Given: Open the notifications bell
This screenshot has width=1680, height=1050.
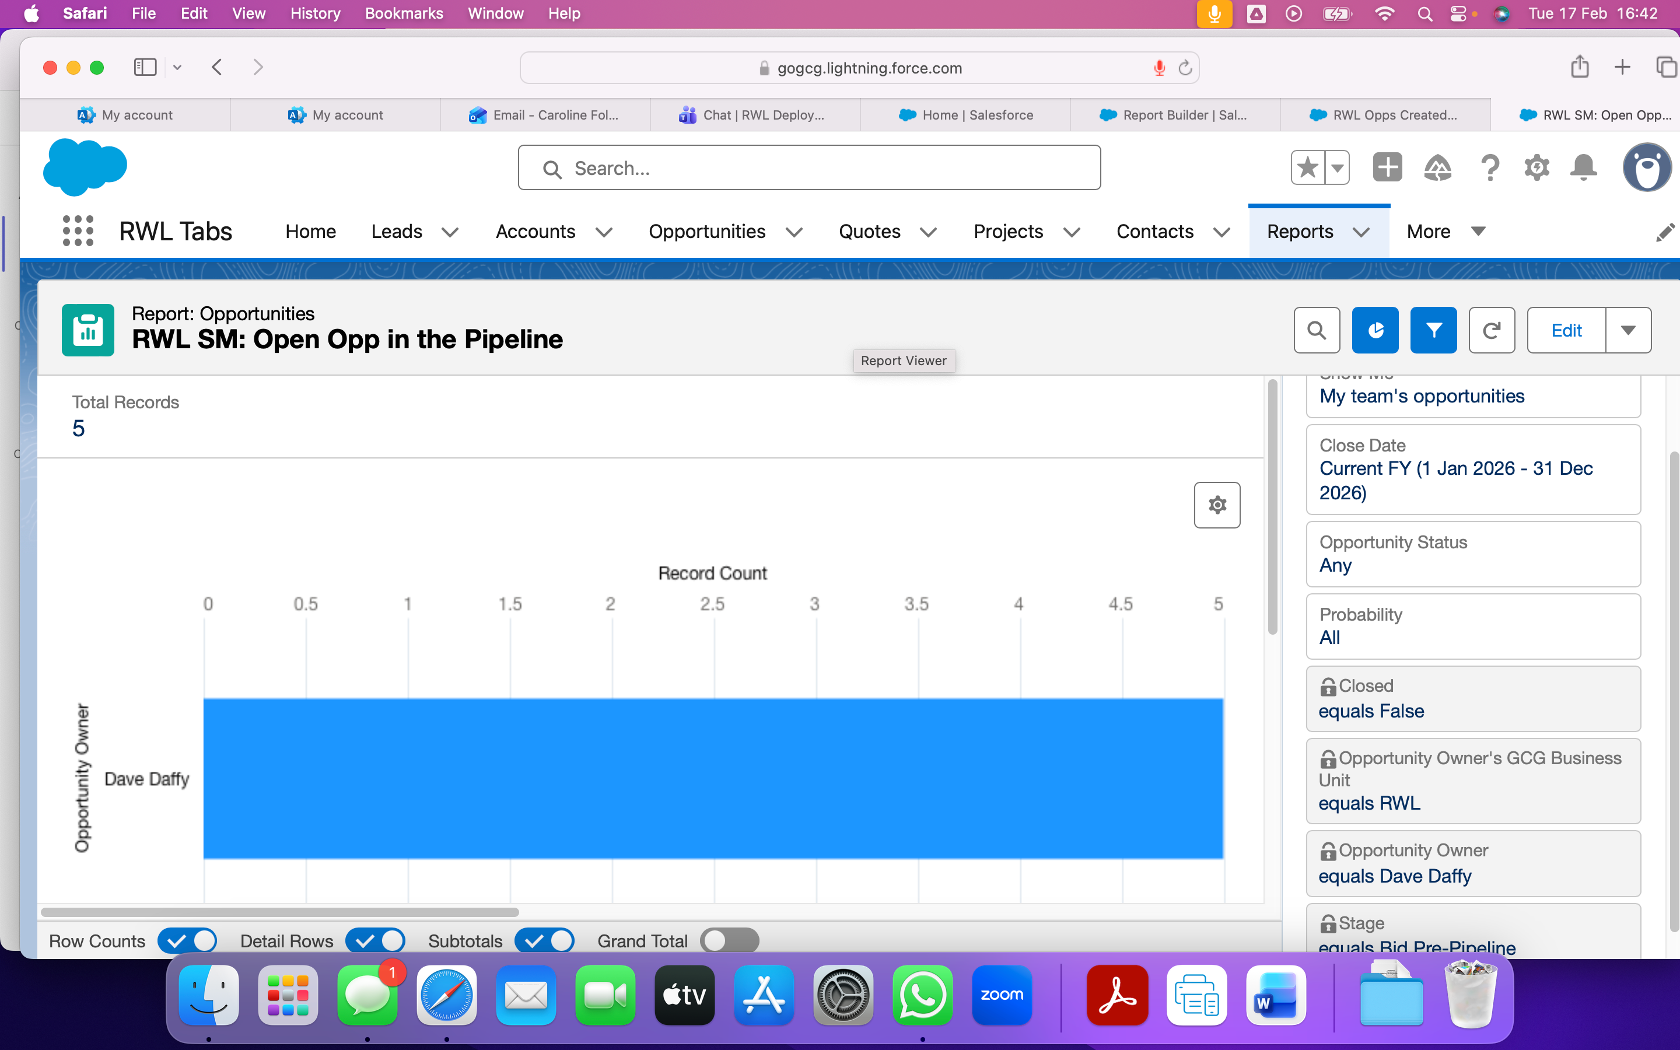Looking at the screenshot, I should point(1583,168).
